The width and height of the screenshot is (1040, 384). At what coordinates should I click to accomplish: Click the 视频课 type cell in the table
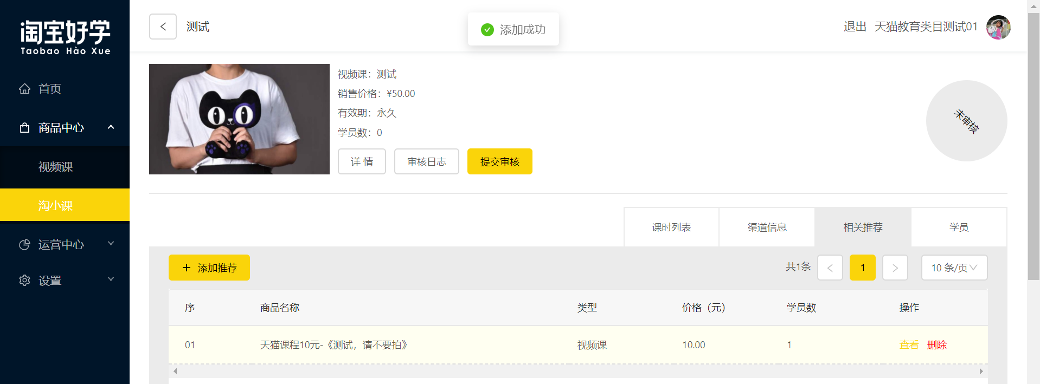[592, 345]
